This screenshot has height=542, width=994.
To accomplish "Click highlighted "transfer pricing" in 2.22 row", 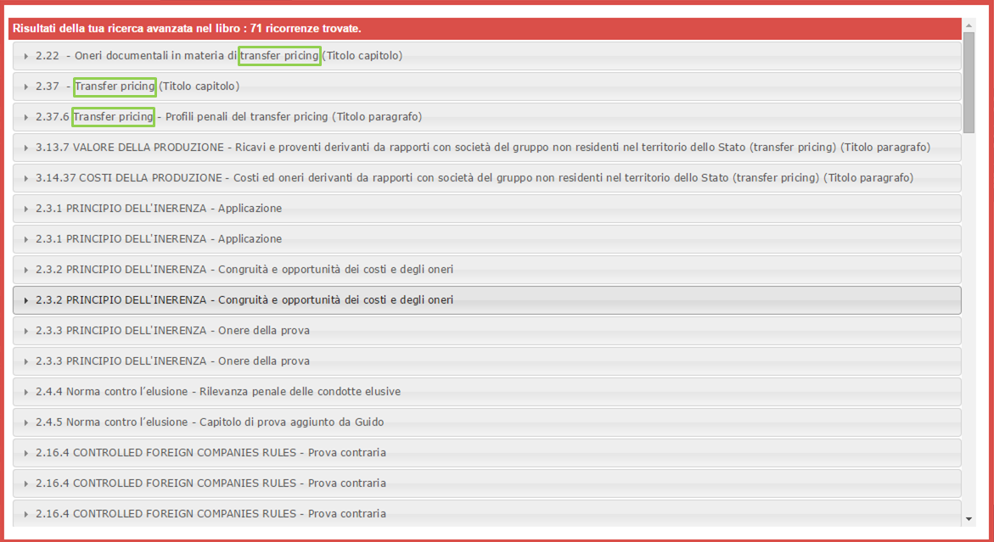I will 279,56.
